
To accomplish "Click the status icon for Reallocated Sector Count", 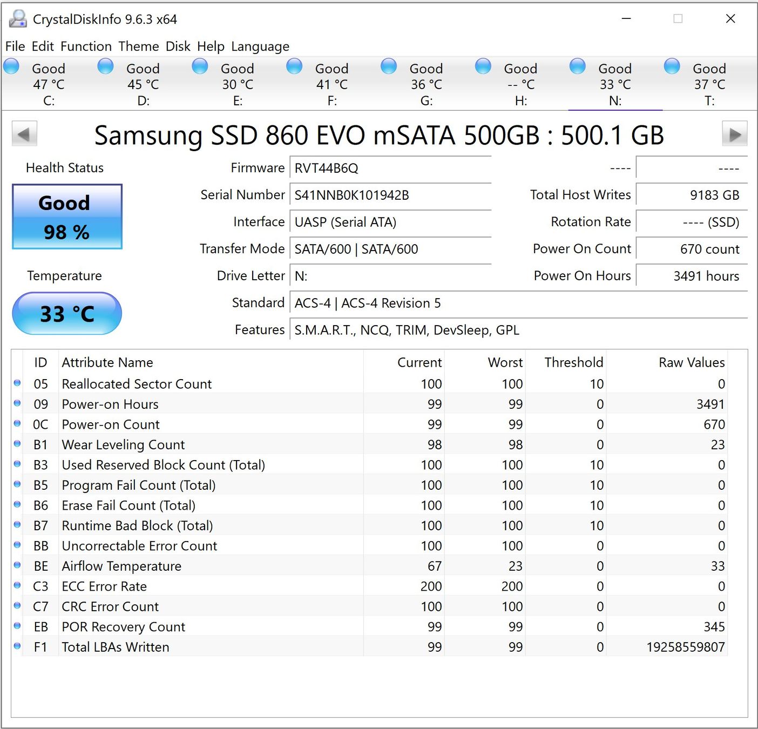I will [17, 383].
